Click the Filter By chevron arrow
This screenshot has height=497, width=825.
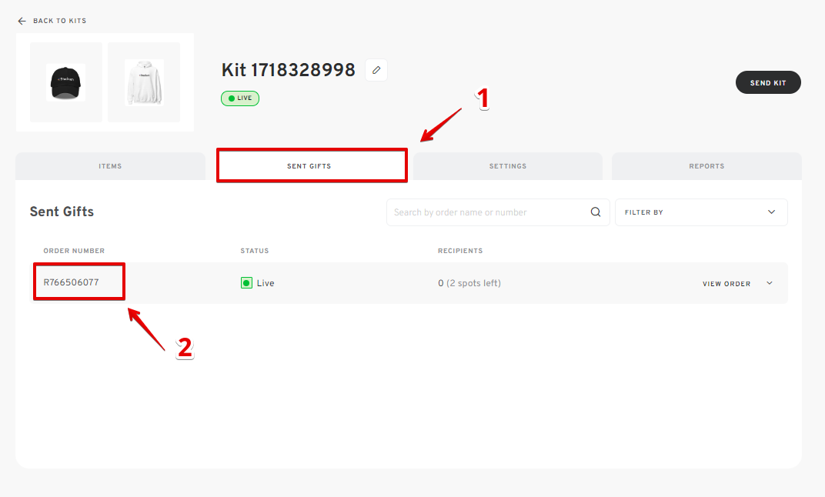(772, 212)
